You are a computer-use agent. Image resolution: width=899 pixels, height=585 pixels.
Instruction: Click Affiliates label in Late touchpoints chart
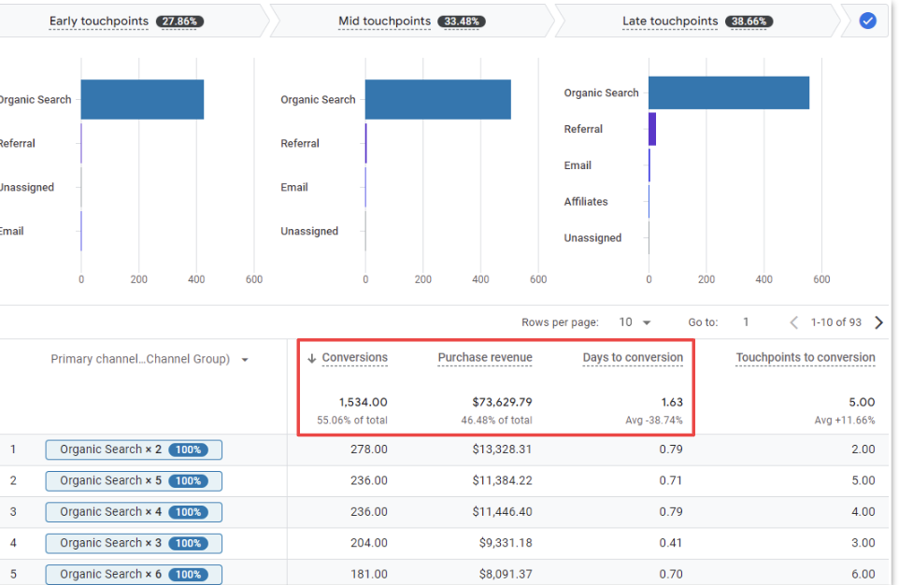[586, 202]
